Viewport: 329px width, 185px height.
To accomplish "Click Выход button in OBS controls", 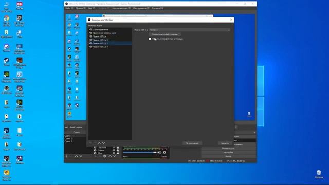I will point(228,156).
